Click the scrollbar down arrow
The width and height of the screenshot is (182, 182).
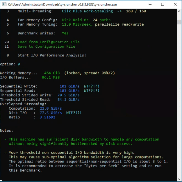click(x=179, y=179)
